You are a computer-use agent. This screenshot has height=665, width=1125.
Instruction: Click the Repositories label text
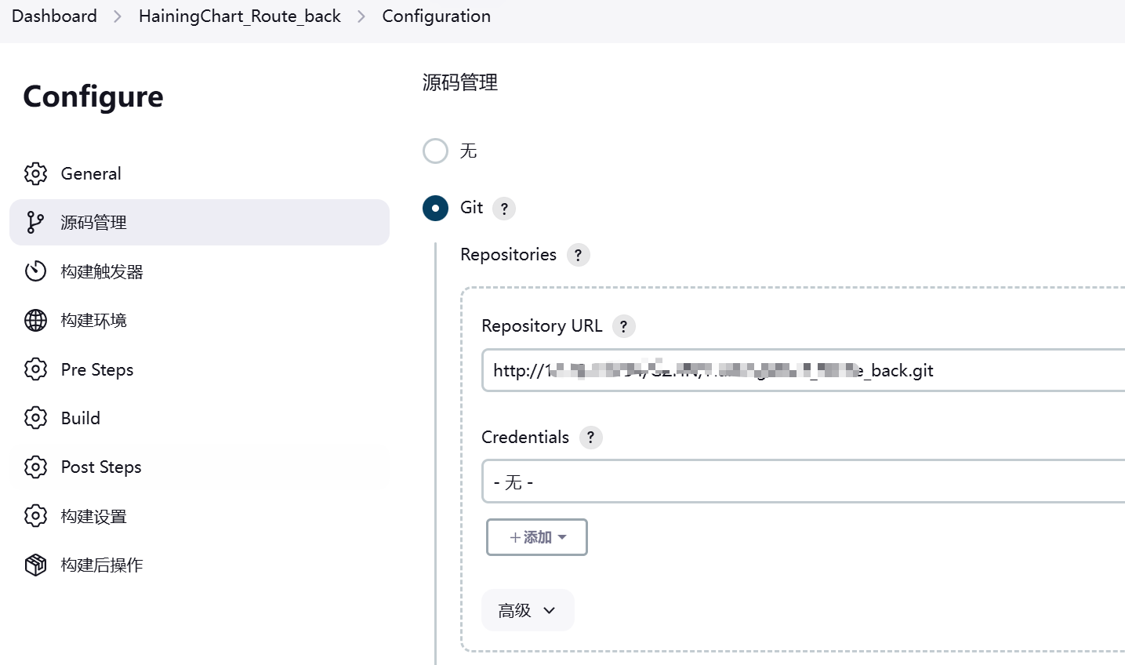pyautogui.click(x=508, y=255)
